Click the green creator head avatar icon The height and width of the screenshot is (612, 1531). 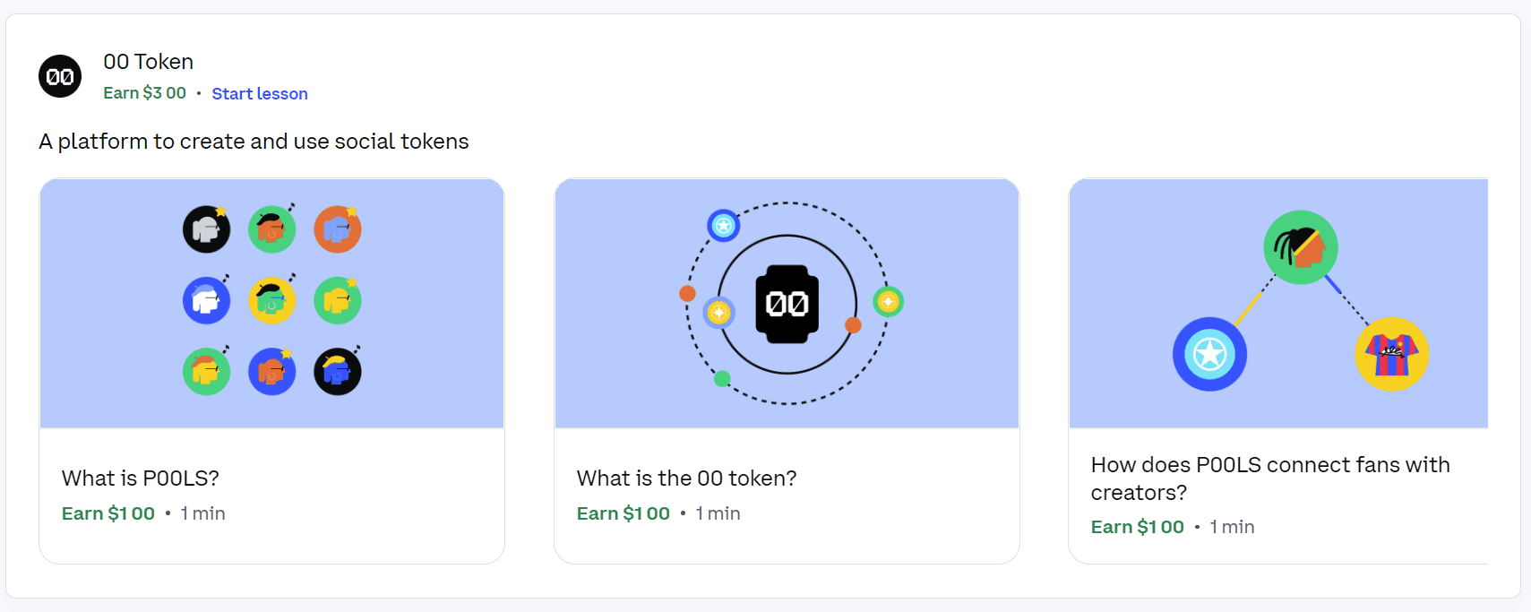[1301, 247]
